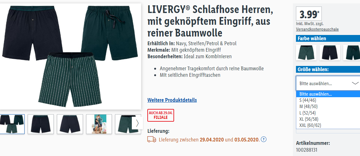Click the 'Auch ab 29.04. Filiale' badge
The width and height of the screenshot is (360, 156).
pyautogui.click(x=161, y=115)
